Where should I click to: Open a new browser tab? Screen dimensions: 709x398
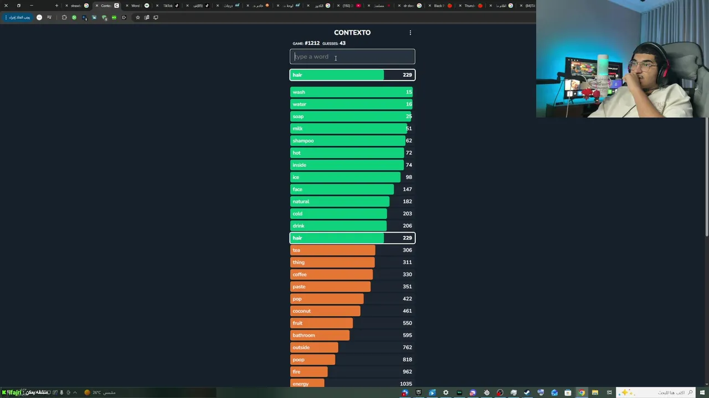coord(56,6)
